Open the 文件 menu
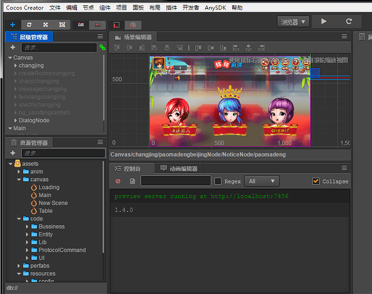Viewport: 372px width, 294px height. (55, 8)
